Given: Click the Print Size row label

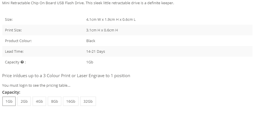Looking at the screenshot, I should [x=13, y=30].
